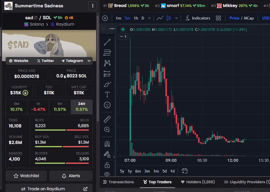Open the emoji icons tool
This screenshot has width=270, height=192.
click(107, 105)
